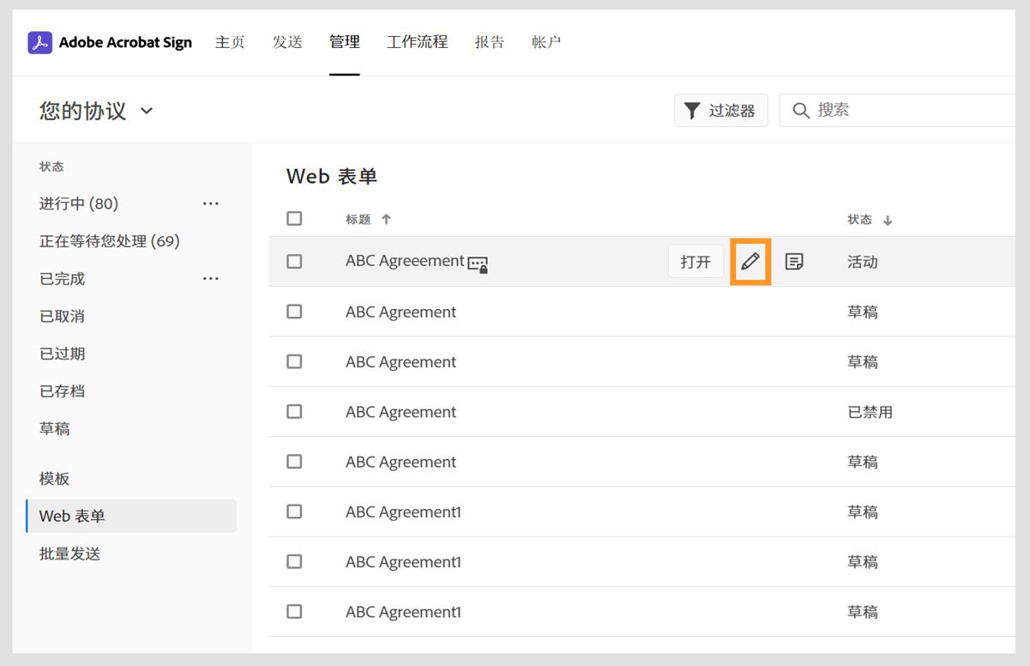
Task: Switch to the 帐户 tab
Action: [x=546, y=41]
